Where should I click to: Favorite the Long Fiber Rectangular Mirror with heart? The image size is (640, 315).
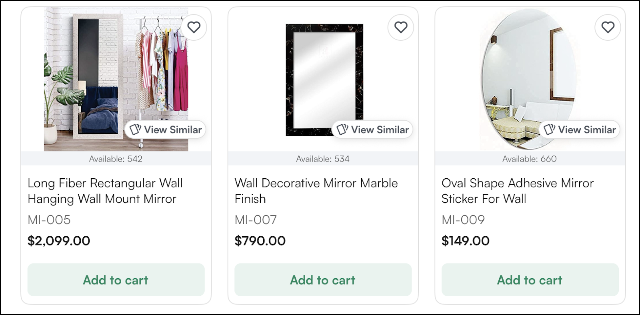coord(194,27)
